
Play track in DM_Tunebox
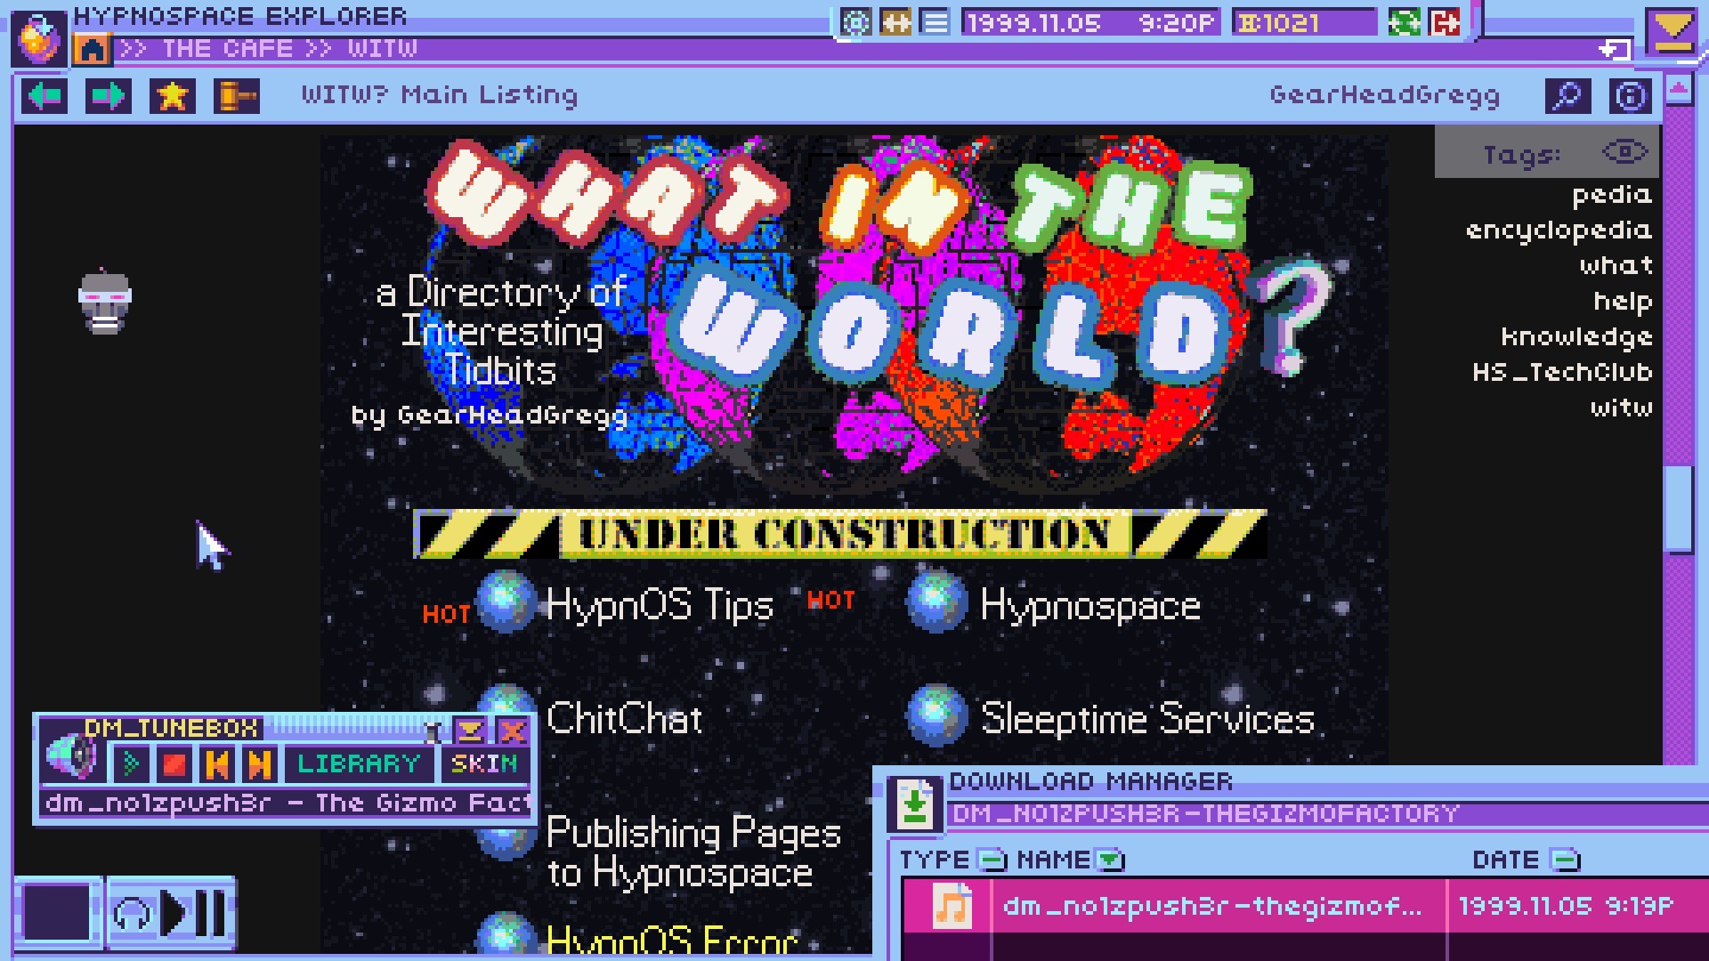pyautogui.click(x=132, y=763)
